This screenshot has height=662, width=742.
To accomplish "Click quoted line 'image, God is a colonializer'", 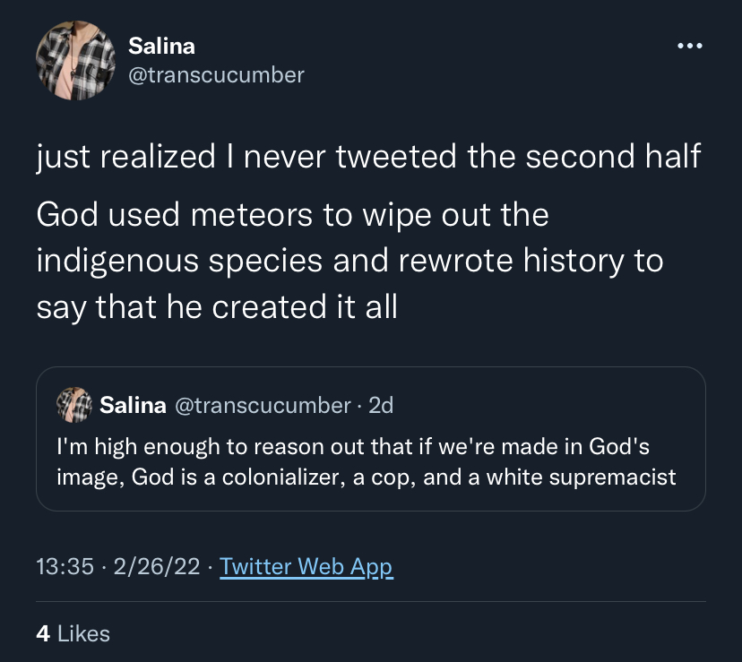I will click(x=367, y=477).
